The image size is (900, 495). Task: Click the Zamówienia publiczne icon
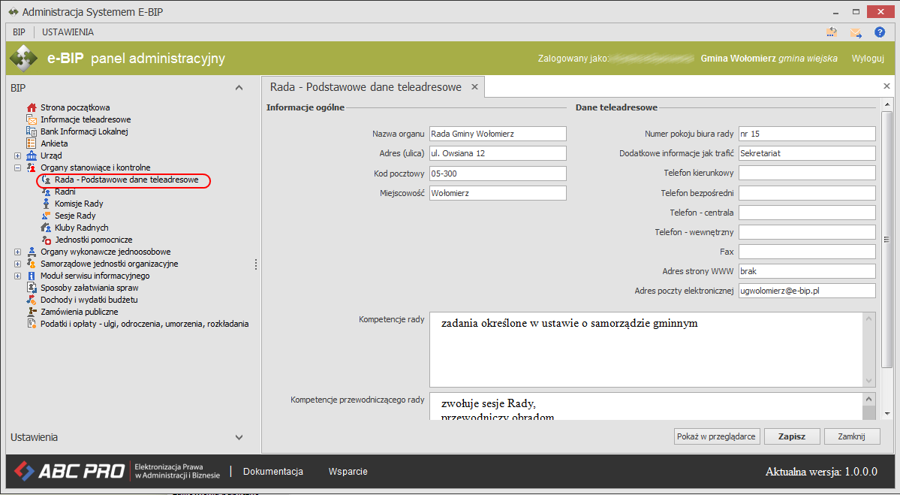[x=32, y=312]
